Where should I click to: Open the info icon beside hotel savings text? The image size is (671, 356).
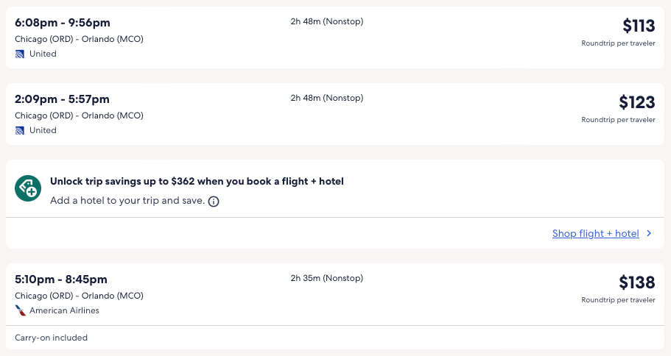point(214,201)
